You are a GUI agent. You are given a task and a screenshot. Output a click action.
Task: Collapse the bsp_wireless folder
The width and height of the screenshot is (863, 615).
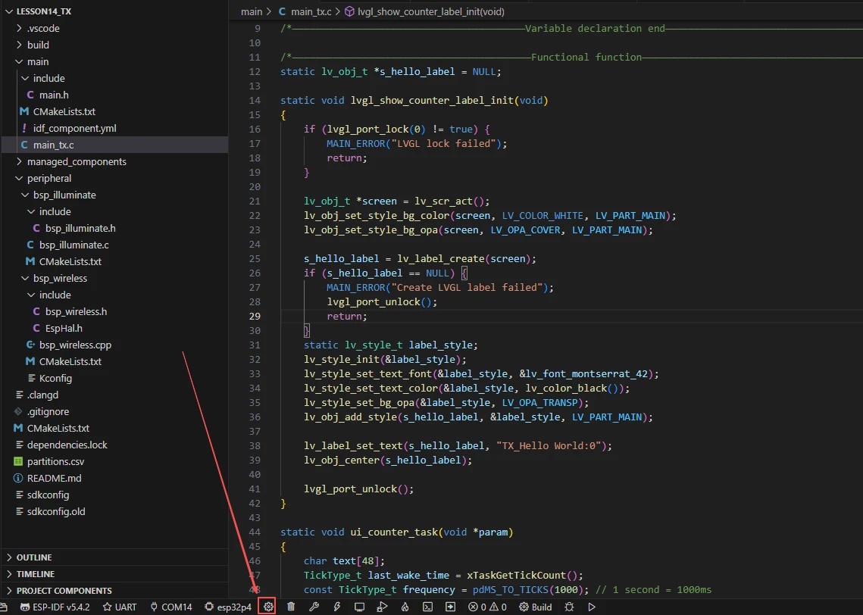pyautogui.click(x=60, y=278)
